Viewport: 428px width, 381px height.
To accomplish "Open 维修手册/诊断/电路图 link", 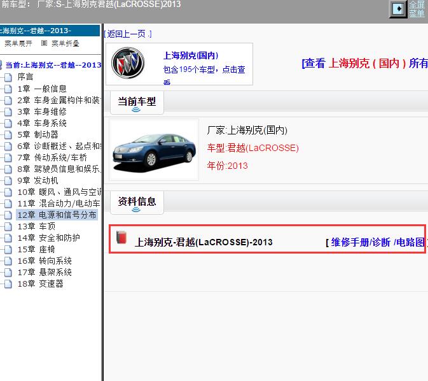I will pyautogui.click(x=376, y=242).
